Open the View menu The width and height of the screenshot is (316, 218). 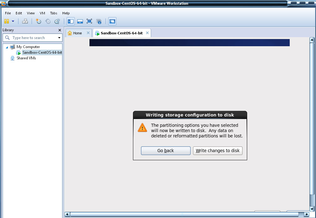[x=31, y=13]
